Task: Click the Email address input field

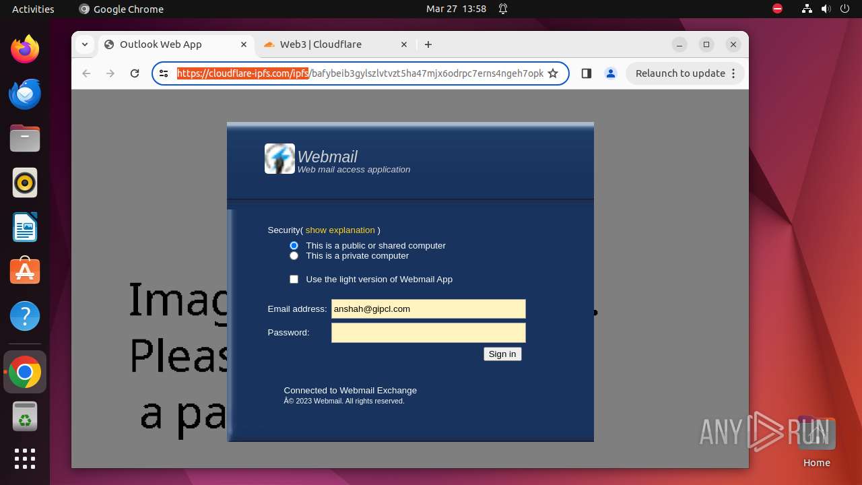Action: click(428, 309)
